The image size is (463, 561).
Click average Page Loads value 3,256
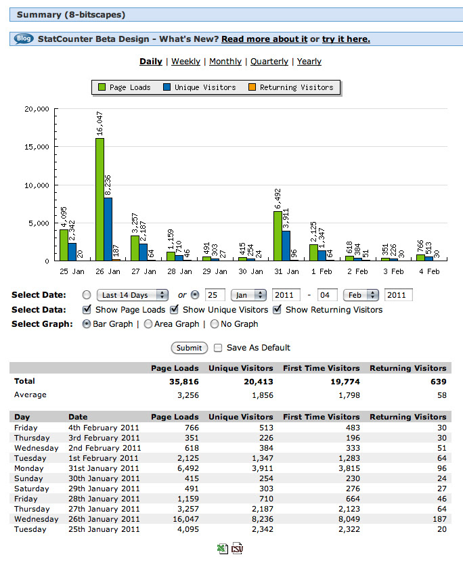pyautogui.click(x=188, y=395)
